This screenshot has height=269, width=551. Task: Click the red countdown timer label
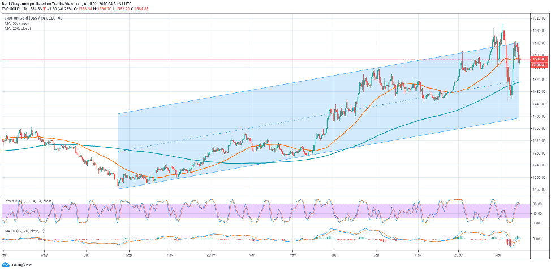tap(538, 64)
